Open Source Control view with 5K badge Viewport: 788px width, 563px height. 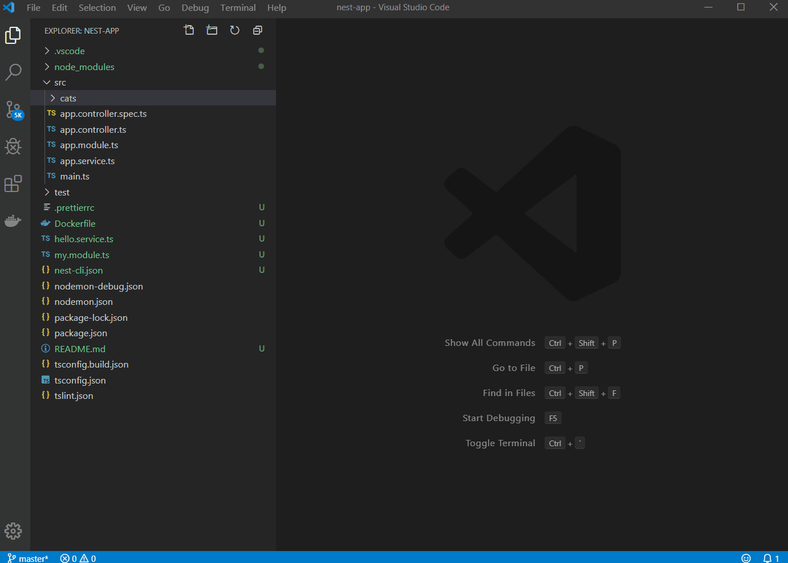click(13, 109)
